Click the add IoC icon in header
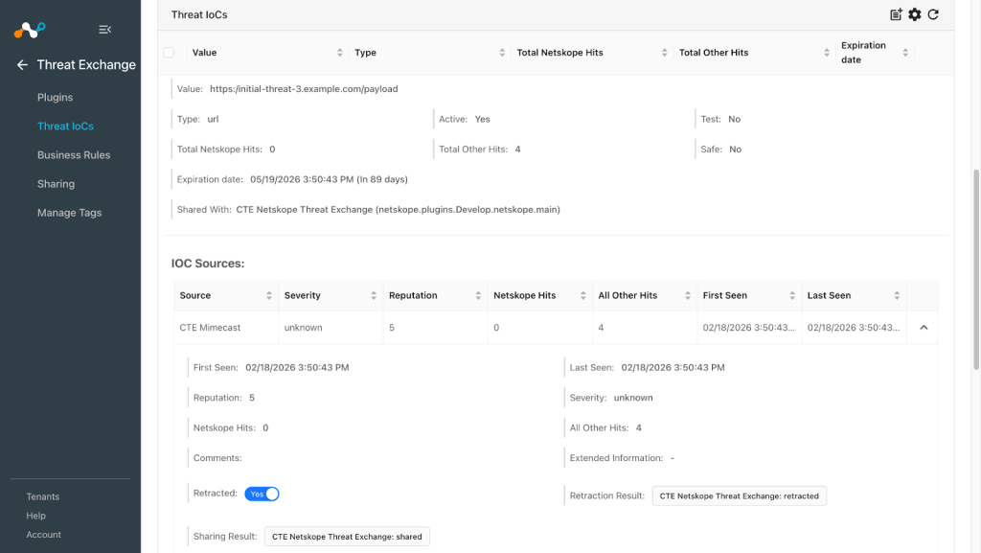 (896, 14)
